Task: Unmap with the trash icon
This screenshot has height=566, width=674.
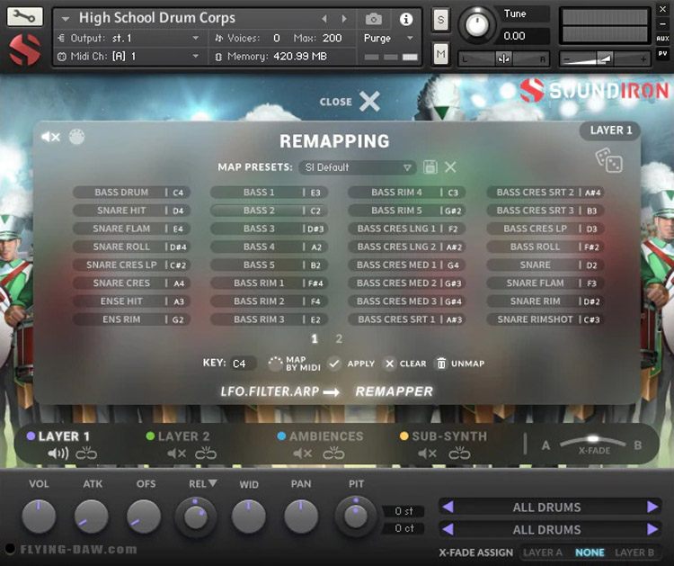Action: coord(441,364)
